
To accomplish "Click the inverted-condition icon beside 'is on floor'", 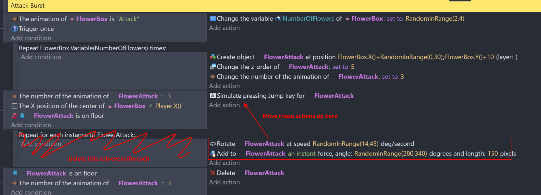I will (x=14, y=116).
